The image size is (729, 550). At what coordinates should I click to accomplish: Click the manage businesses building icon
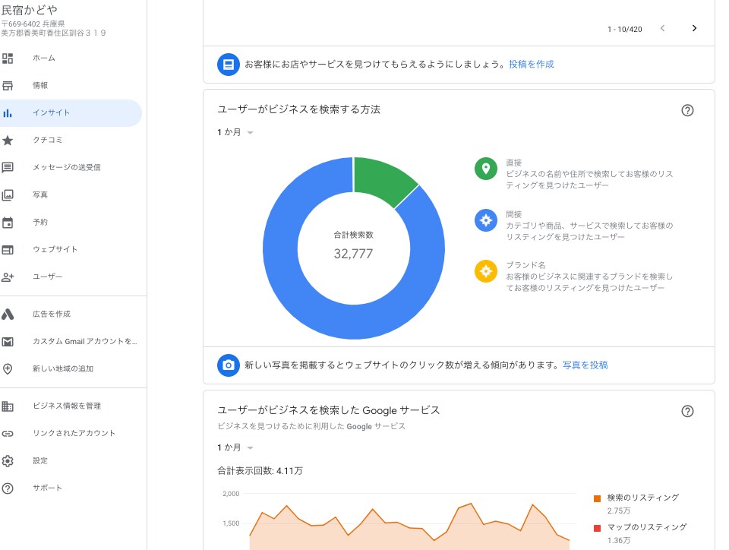(8, 406)
